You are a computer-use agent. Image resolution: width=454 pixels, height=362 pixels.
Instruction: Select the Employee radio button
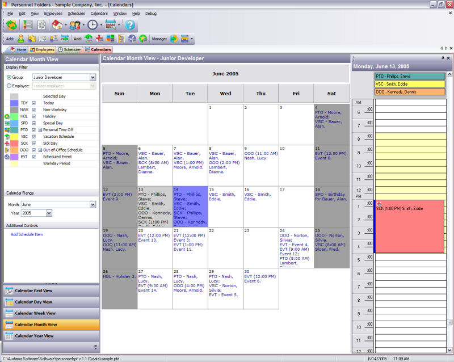(9, 86)
